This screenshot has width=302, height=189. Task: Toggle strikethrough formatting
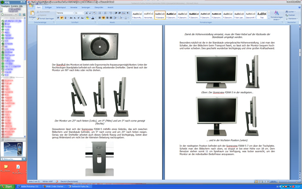tap(71, 18)
